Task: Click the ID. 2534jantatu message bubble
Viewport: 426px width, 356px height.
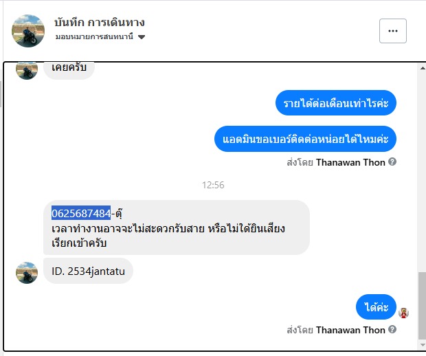Action: pos(88,271)
